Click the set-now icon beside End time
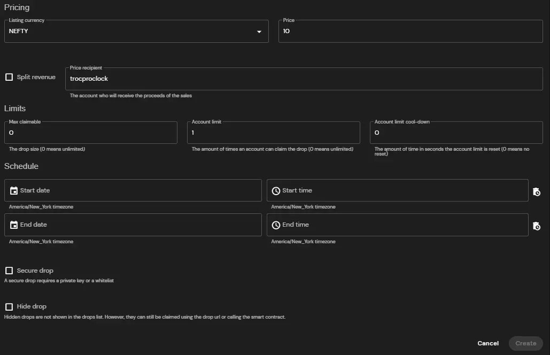The image size is (550, 355). [536, 226]
